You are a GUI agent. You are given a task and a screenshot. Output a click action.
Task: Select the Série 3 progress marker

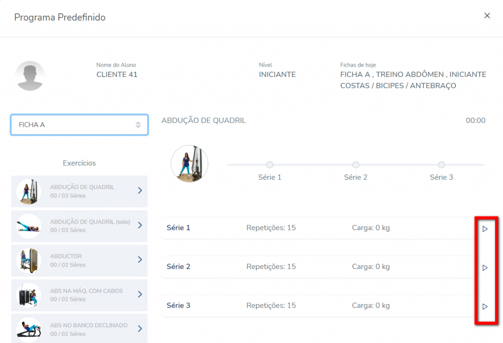pos(442,165)
